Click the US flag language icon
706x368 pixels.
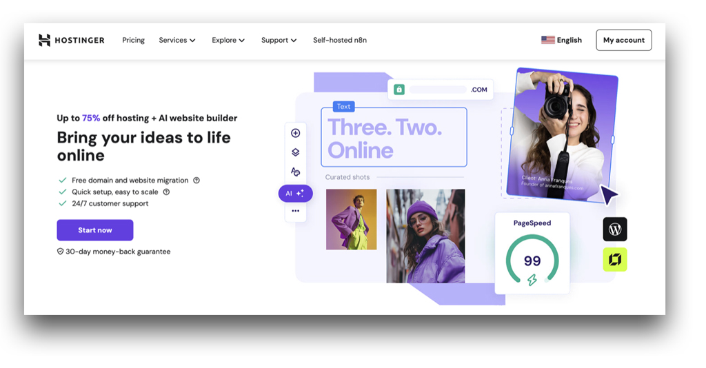tap(548, 40)
